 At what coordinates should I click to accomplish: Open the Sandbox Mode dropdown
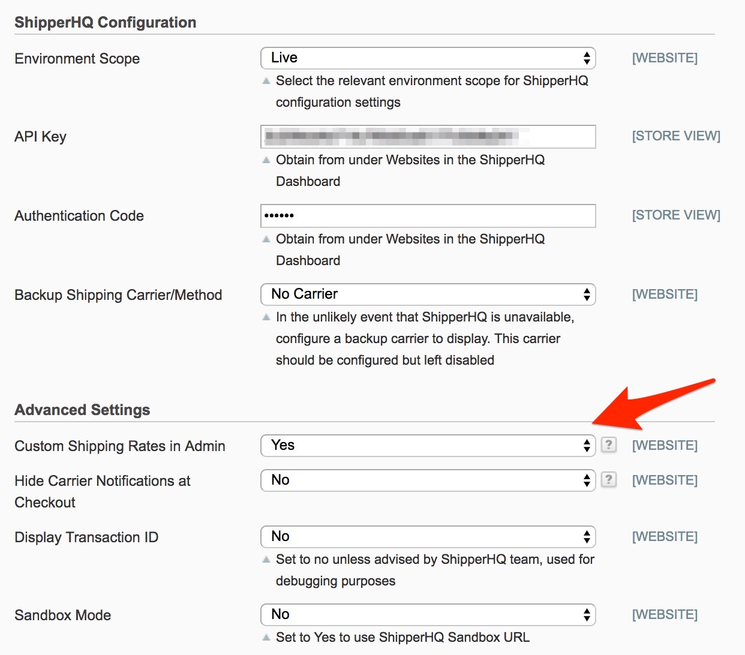coord(428,615)
